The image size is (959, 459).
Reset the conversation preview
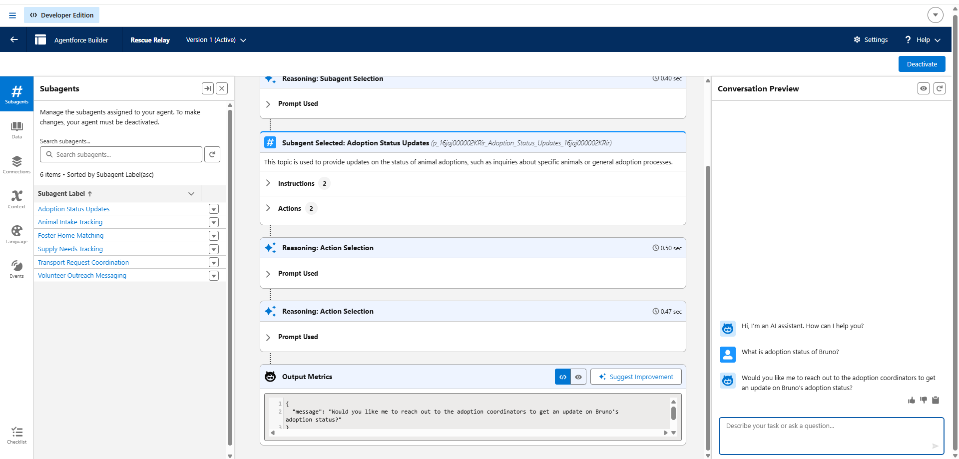(x=940, y=88)
